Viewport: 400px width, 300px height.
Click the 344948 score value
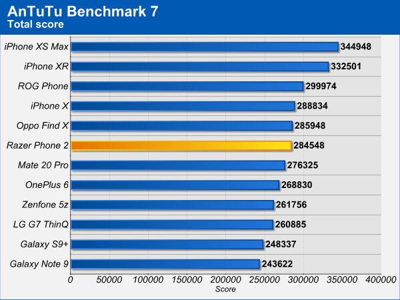pyautogui.click(x=356, y=47)
